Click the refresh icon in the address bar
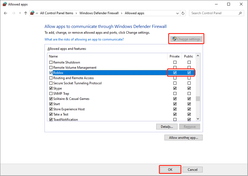The width and height of the screenshot is (248, 176). [183, 13]
